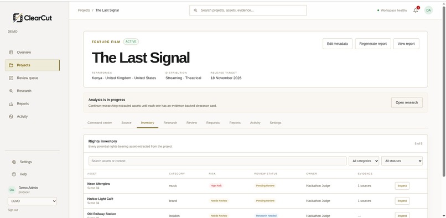Image resolution: width=446 pixels, height=218 pixels.
Task: Click the Edit metadata button
Action: click(x=338, y=44)
